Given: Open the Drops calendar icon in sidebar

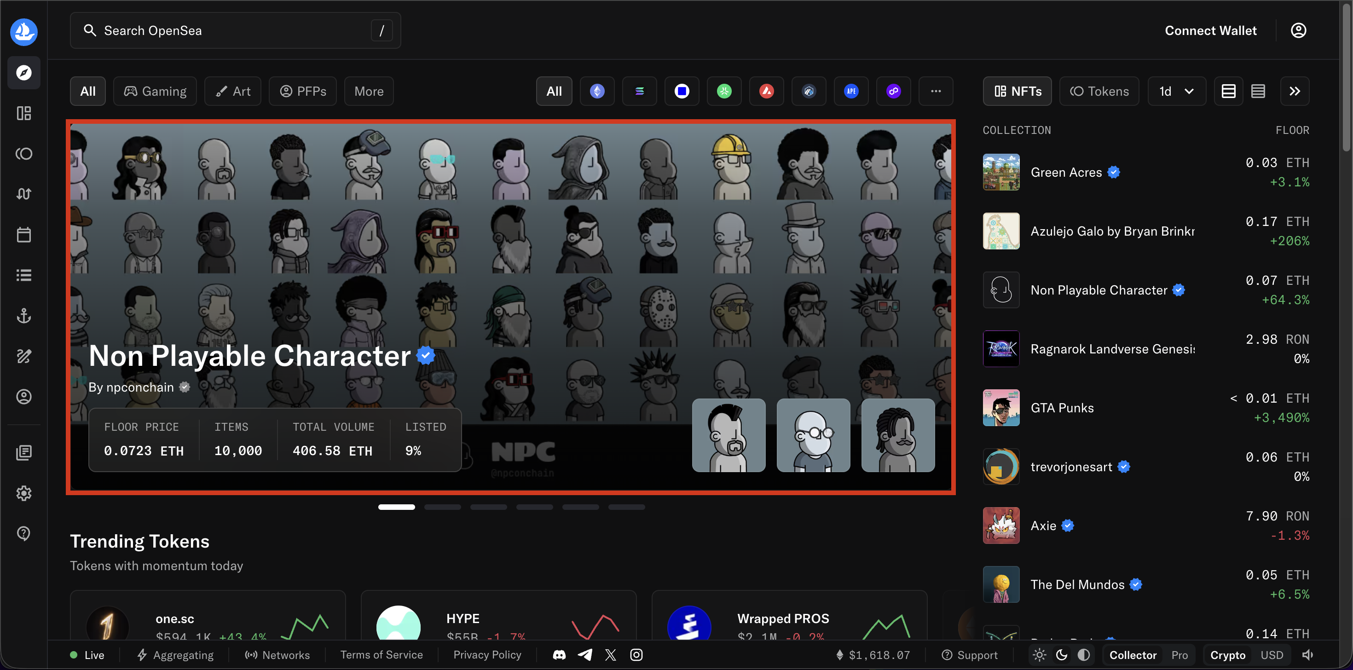Looking at the screenshot, I should click(23, 234).
